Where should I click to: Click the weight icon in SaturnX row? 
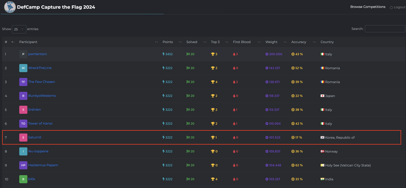point(267,138)
